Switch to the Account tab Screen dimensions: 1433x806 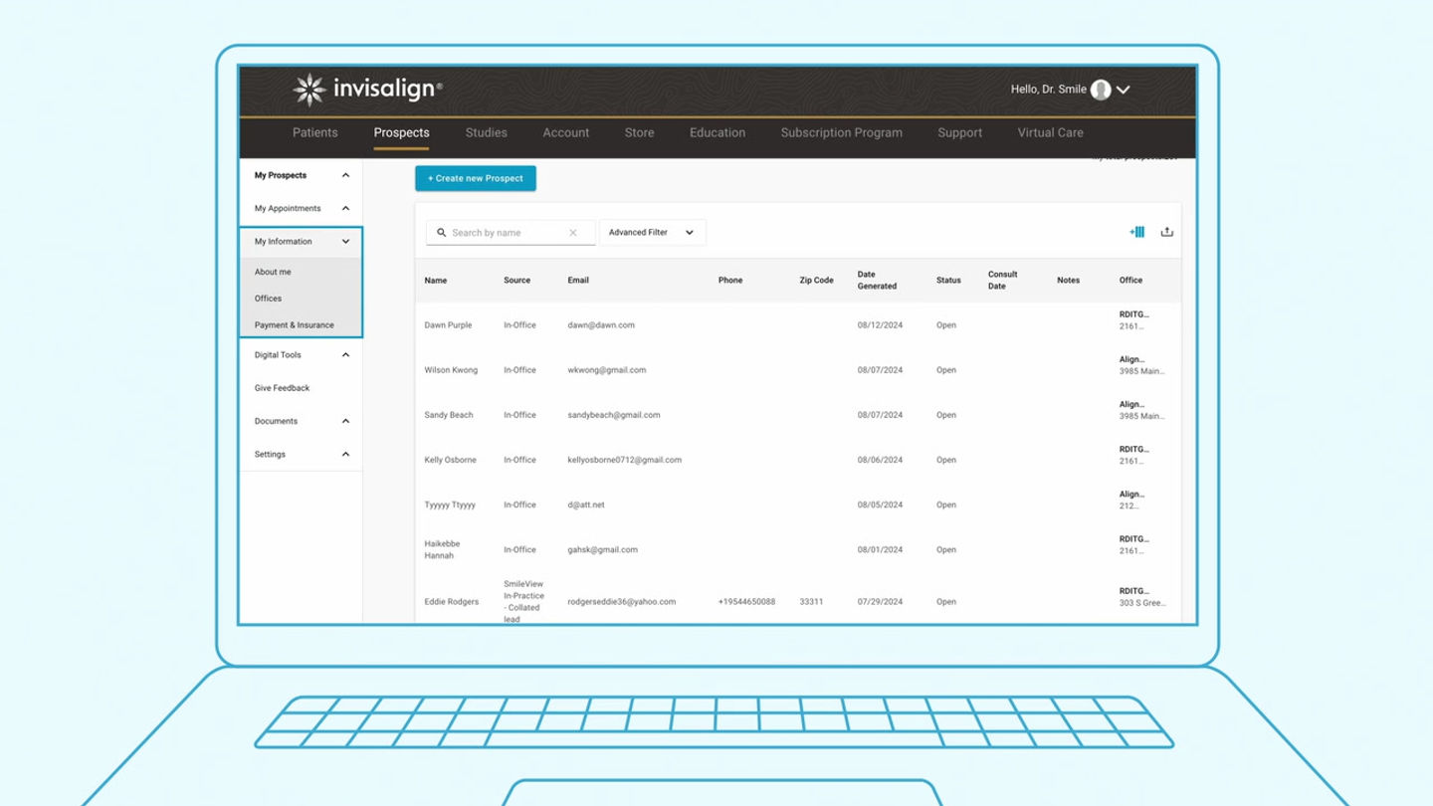point(566,132)
